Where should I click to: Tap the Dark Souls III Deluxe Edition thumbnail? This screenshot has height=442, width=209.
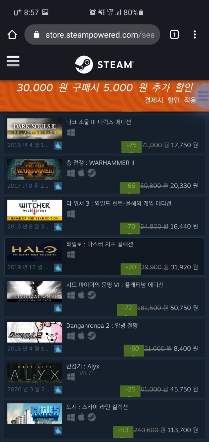(35, 129)
